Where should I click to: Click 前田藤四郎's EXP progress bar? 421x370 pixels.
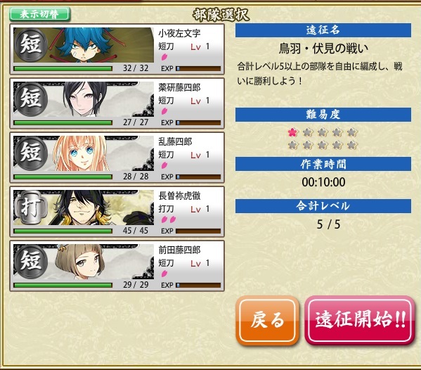coord(198,286)
